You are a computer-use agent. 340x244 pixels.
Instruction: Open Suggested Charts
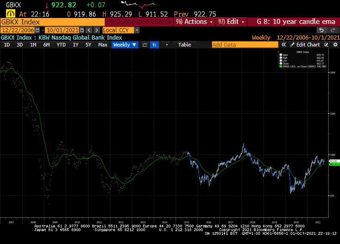139,22
